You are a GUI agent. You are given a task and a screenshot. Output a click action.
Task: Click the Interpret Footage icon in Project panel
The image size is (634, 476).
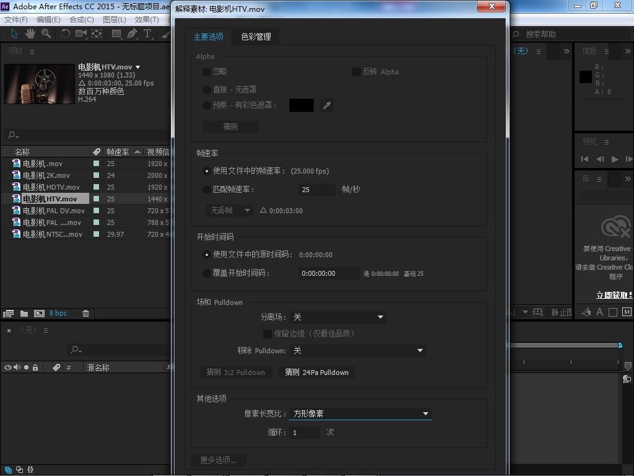[x=8, y=313]
